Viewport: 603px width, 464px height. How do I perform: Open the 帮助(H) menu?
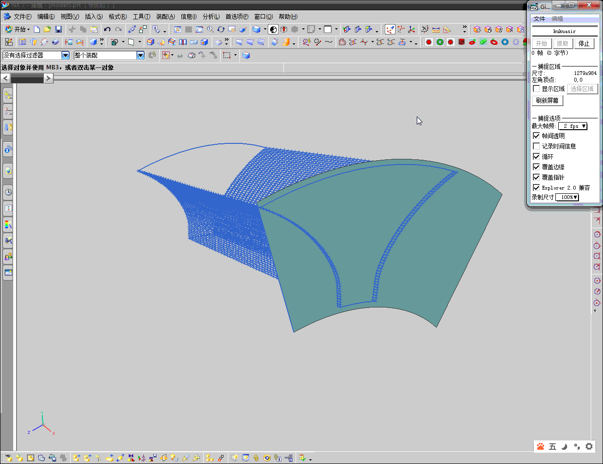(288, 17)
